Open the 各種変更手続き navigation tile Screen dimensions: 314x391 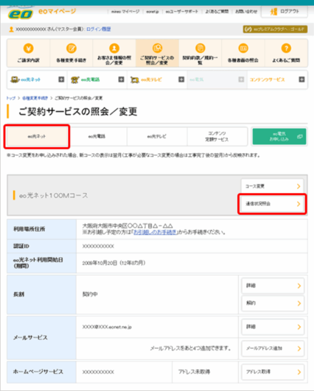(71, 53)
